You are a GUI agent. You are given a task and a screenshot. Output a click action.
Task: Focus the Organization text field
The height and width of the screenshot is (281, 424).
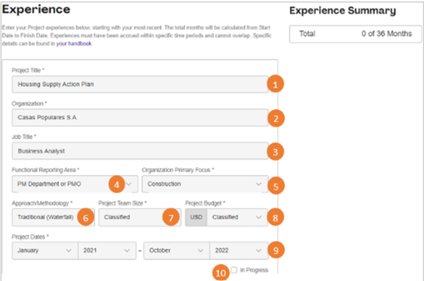coord(138,117)
